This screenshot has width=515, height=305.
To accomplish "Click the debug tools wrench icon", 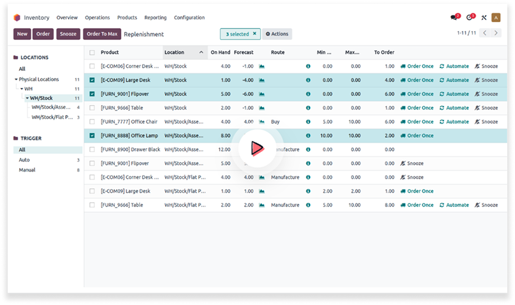I will (x=484, y=18).
